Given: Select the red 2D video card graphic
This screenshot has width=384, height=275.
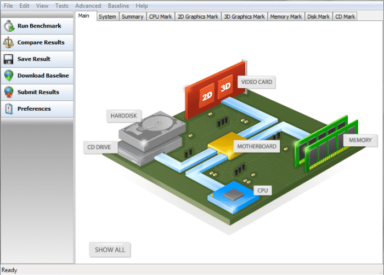Looking at the screenshot, I should [x=207, y=94].
